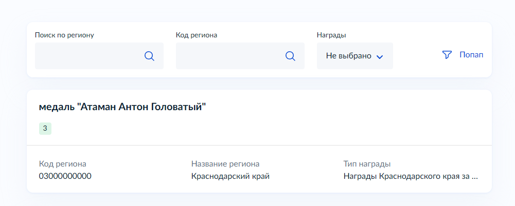Focus the "Поиск по региону" input field
Screen dimensions: 515x206
(87, 56)
